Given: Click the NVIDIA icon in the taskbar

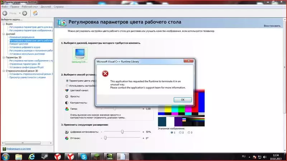Looking at the screenshot, I should pyautogui.click(x=110, y=156).
